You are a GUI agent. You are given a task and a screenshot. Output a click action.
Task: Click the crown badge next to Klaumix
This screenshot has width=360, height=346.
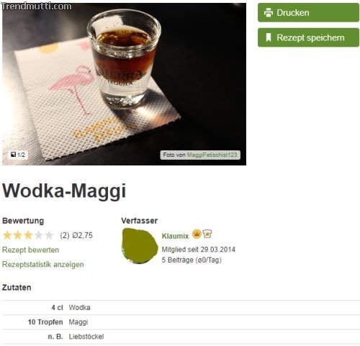coord(197,234)
